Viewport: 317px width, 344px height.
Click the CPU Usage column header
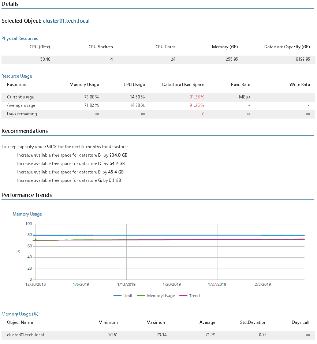[134, 85]
